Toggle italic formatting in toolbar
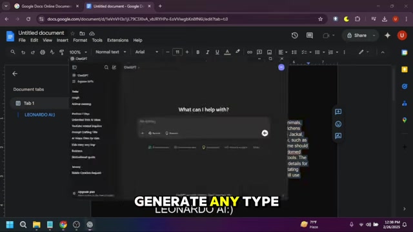The image size is (413, 232). (x=208, y=52)
